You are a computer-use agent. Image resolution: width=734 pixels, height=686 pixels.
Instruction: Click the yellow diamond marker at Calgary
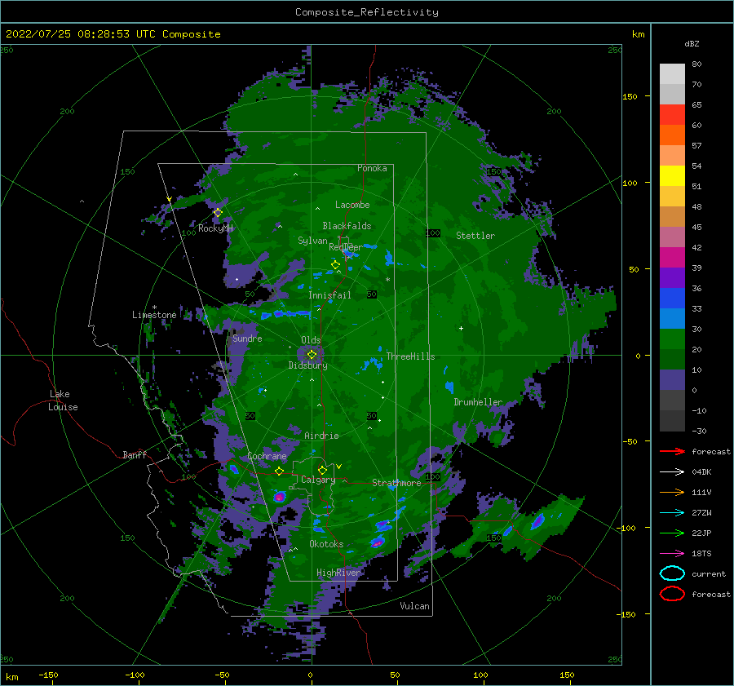(x=322, y=470)
